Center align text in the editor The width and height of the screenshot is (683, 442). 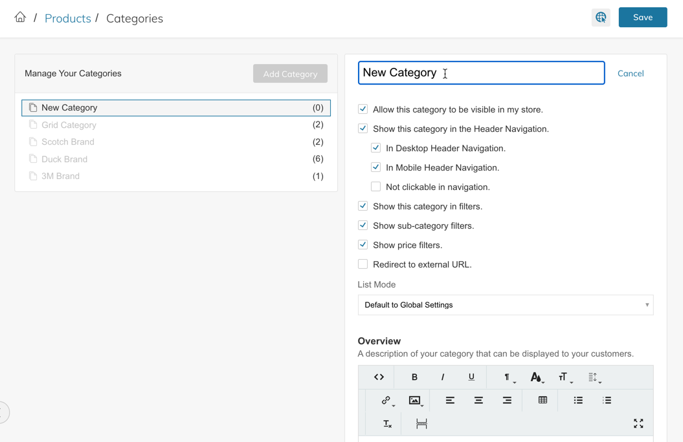coord(478,401)
